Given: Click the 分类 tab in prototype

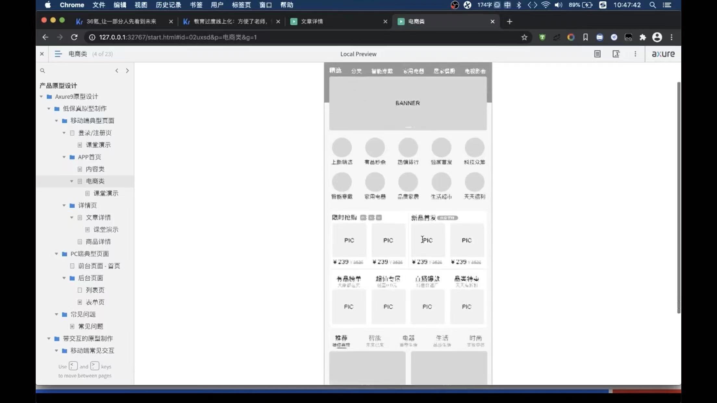Looking at the screenshot, I should pos(356,71).
